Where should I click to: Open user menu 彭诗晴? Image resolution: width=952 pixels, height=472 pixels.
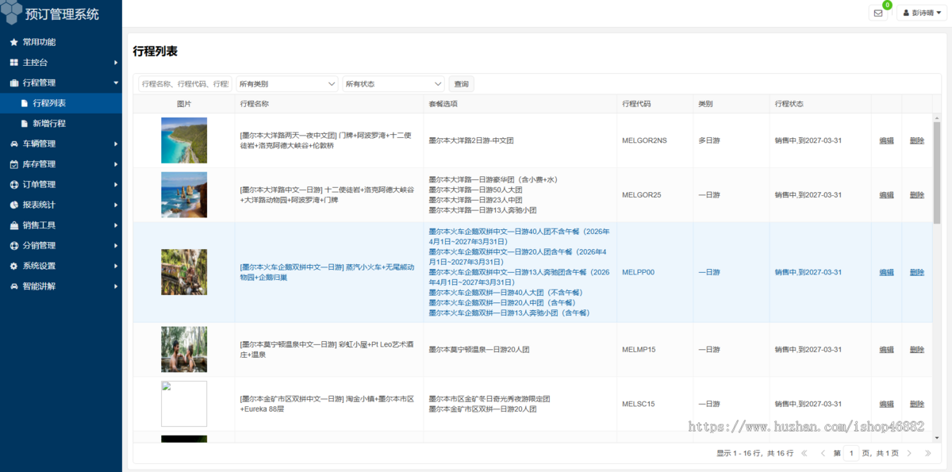coord(922,13)
